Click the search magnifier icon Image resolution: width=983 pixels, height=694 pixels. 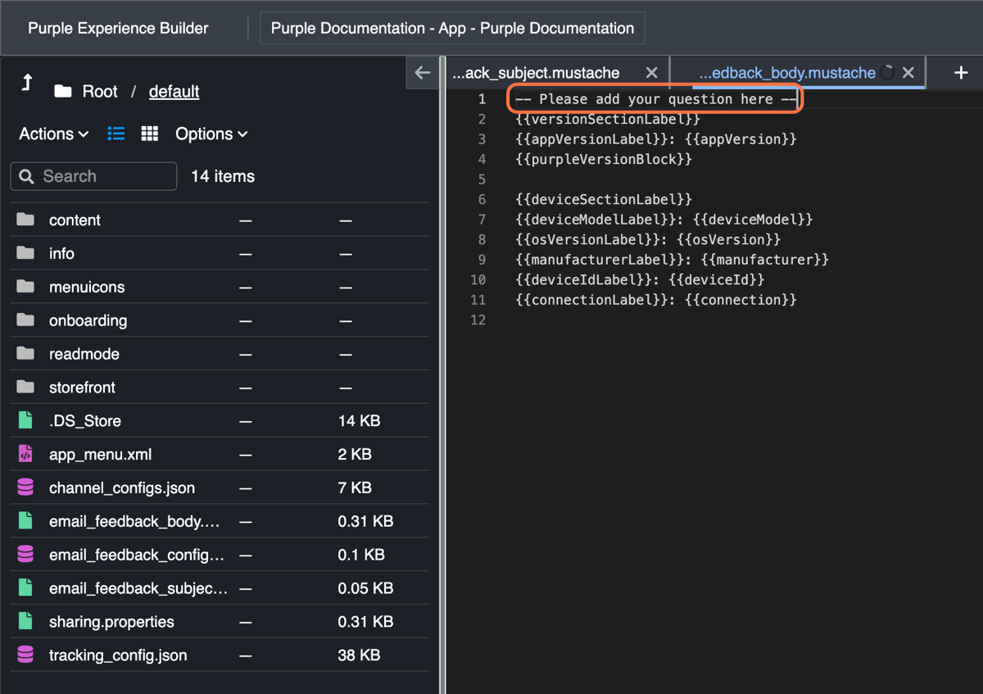pos(27,176)
